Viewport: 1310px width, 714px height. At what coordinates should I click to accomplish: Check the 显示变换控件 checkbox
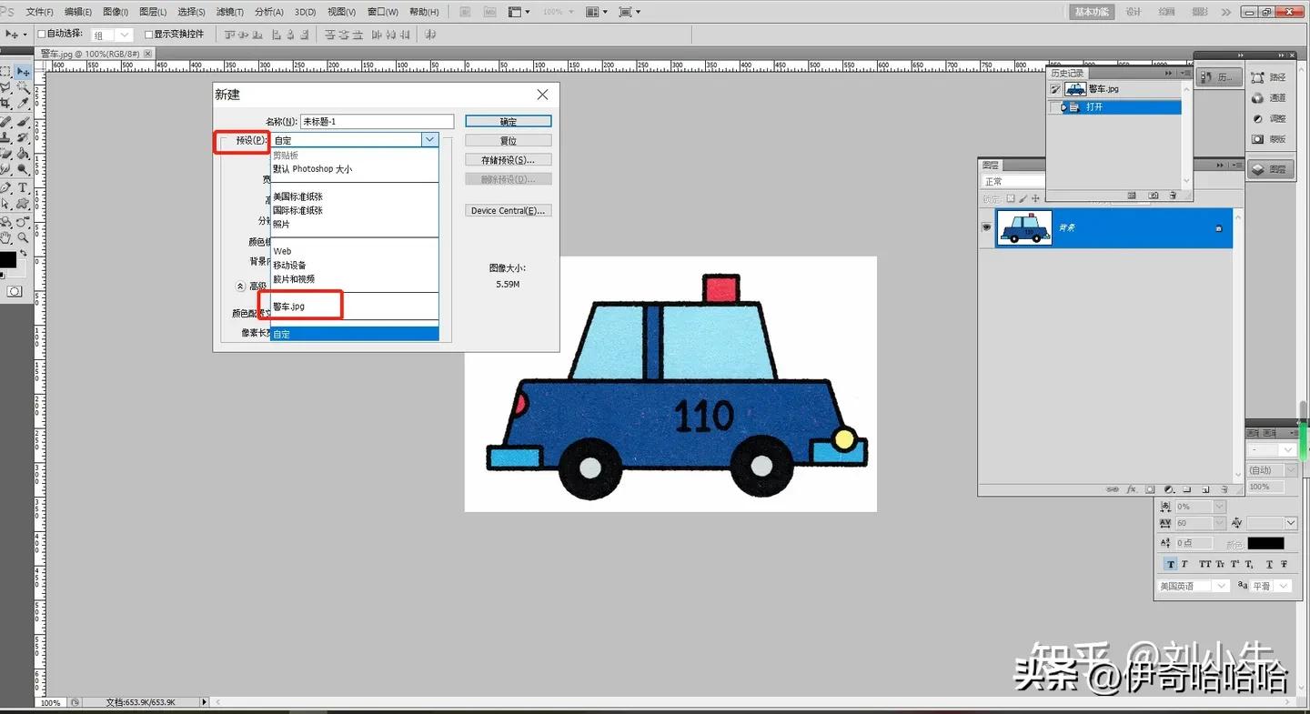tap(148, 35)
